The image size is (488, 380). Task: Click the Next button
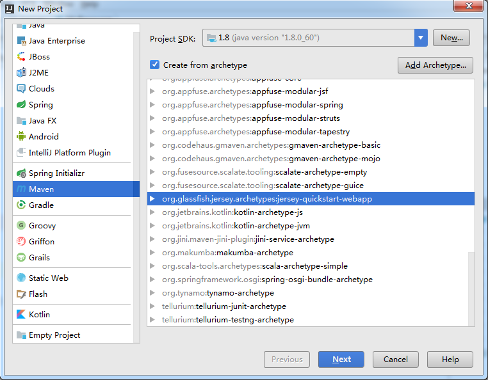point(341,360)
